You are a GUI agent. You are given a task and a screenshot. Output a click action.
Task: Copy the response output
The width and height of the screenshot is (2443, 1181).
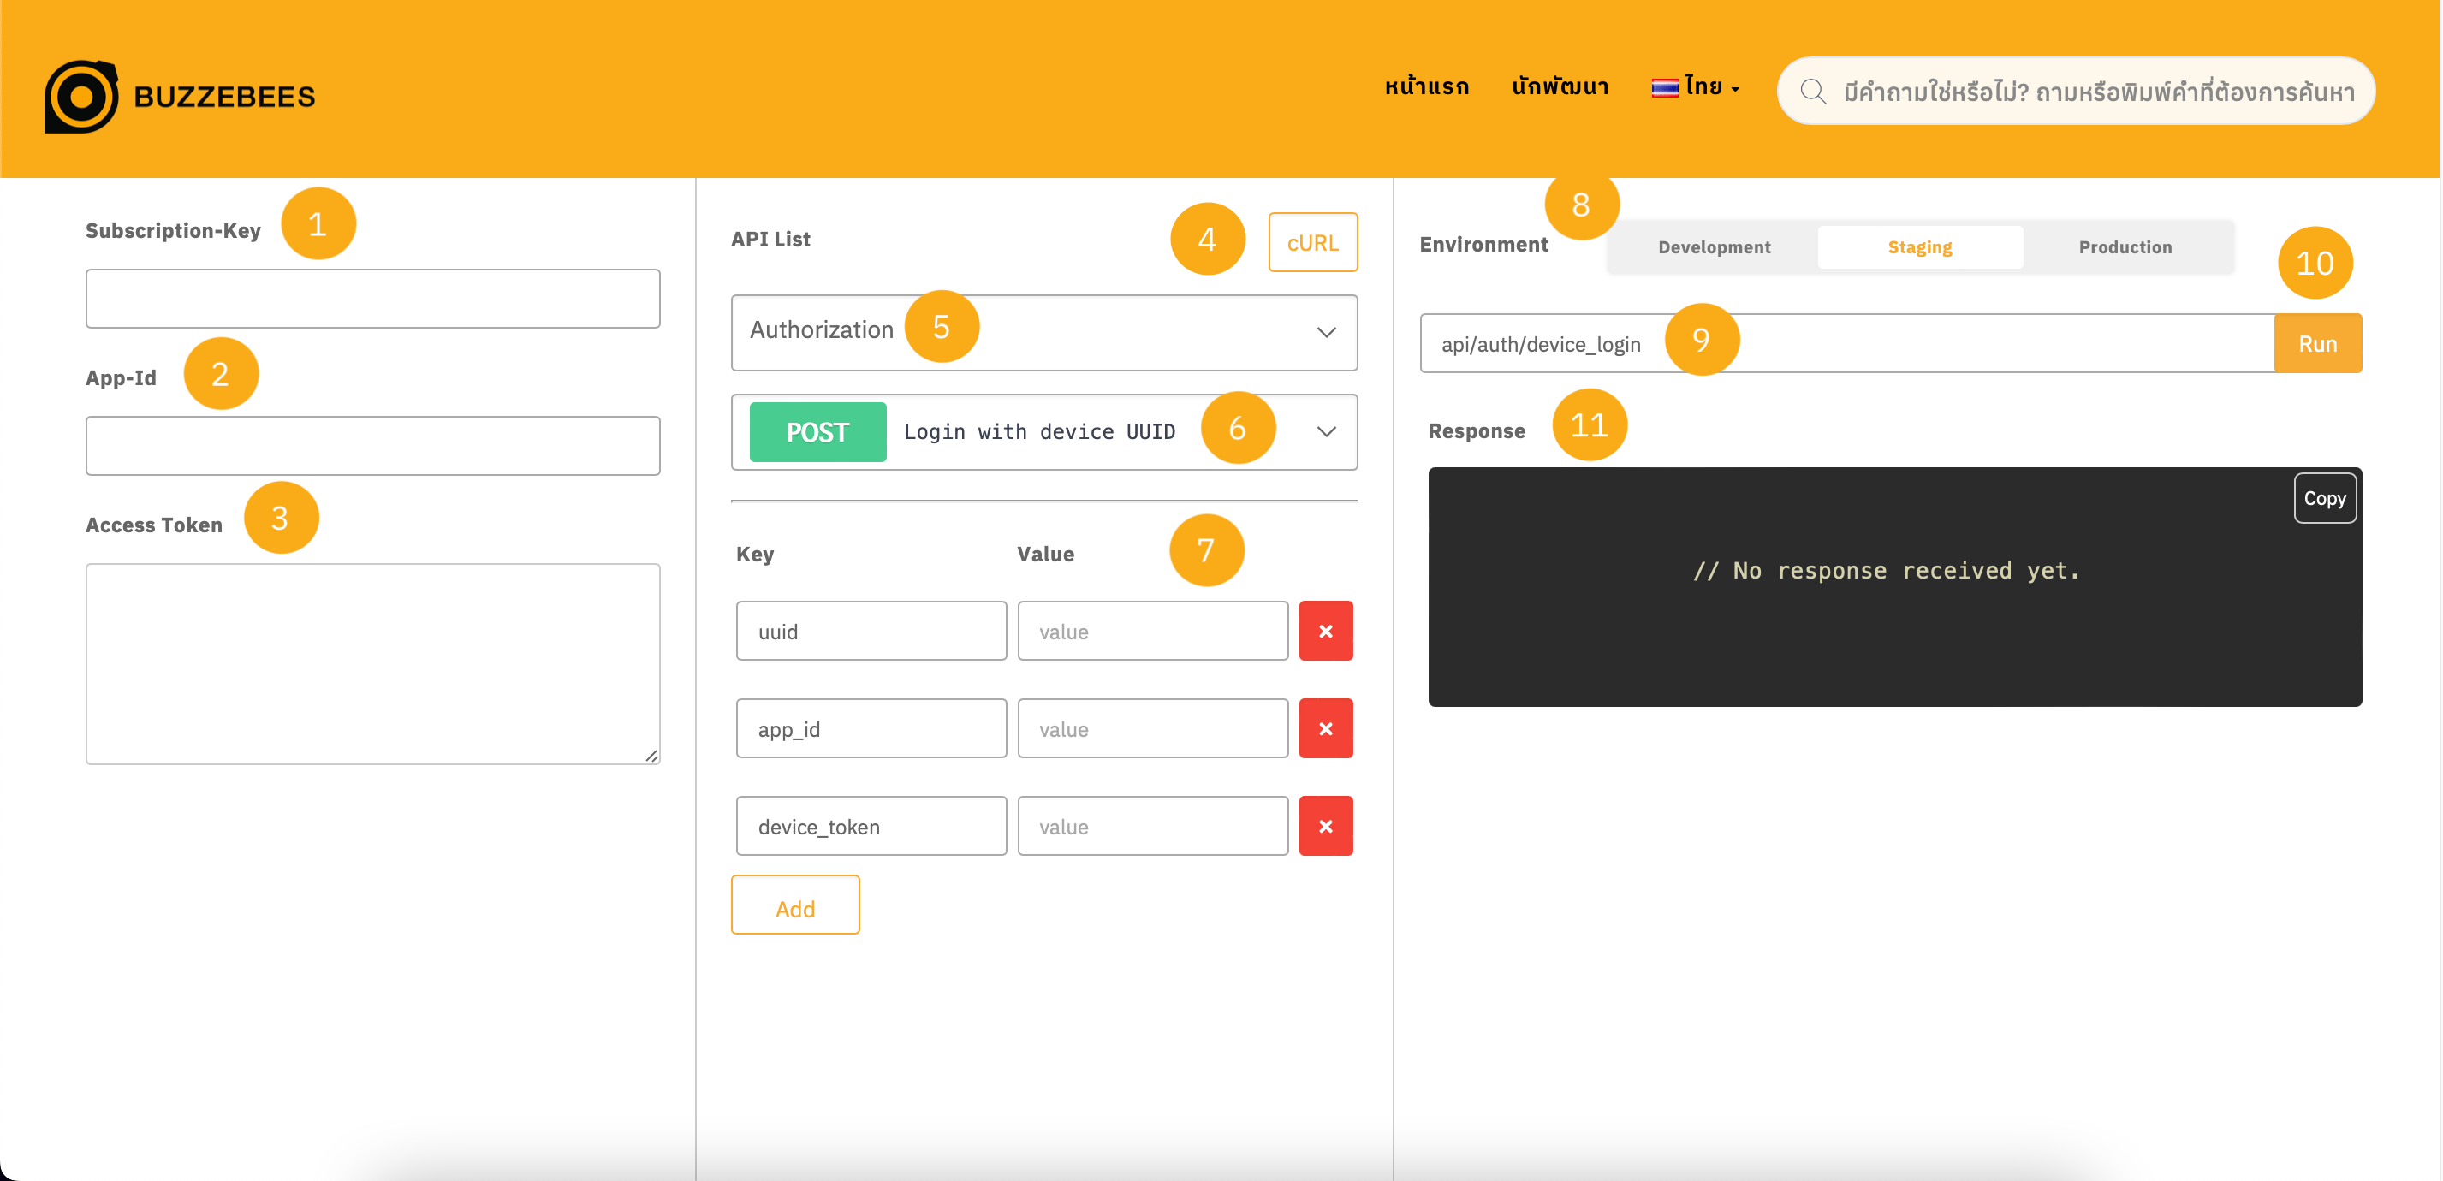pyautogui.click(x=2325, y=497)
